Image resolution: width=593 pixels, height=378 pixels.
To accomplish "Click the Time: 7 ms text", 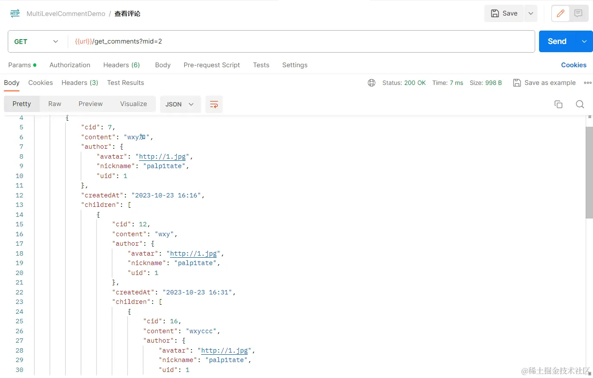I will tap(448, 83).
